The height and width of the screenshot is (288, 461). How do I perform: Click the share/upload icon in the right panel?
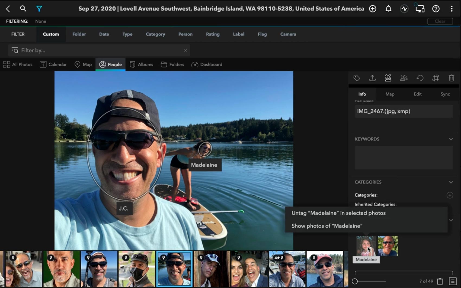pos(372,78)
